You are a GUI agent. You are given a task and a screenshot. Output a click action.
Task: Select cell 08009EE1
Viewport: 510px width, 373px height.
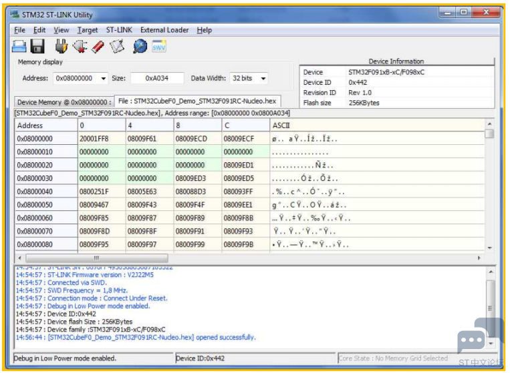point(246,205)
